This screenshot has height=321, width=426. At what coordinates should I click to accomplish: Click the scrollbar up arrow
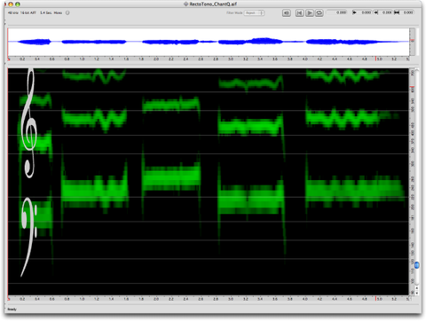coord(417,287)
